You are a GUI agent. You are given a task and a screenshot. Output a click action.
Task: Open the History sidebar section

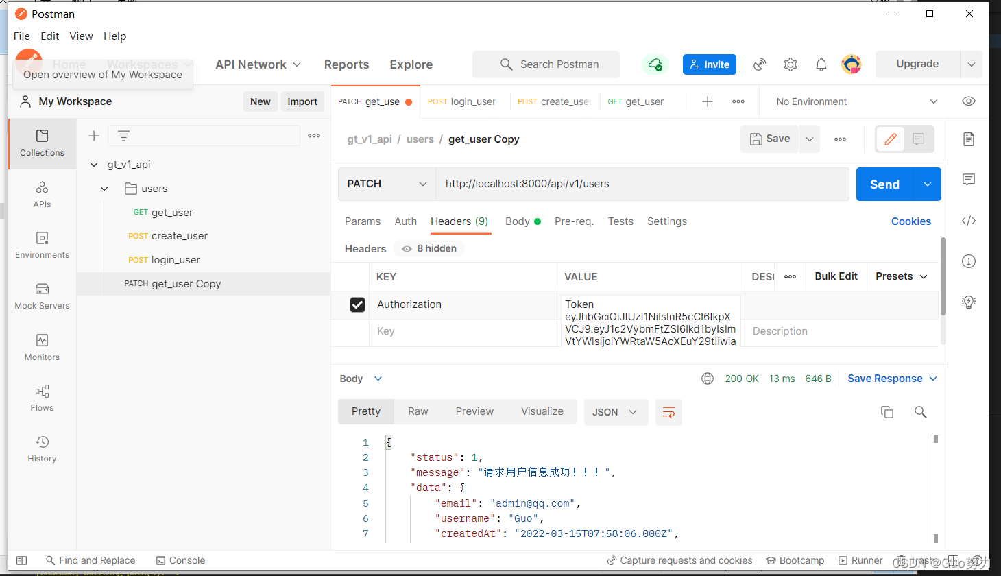coord(42,449)
